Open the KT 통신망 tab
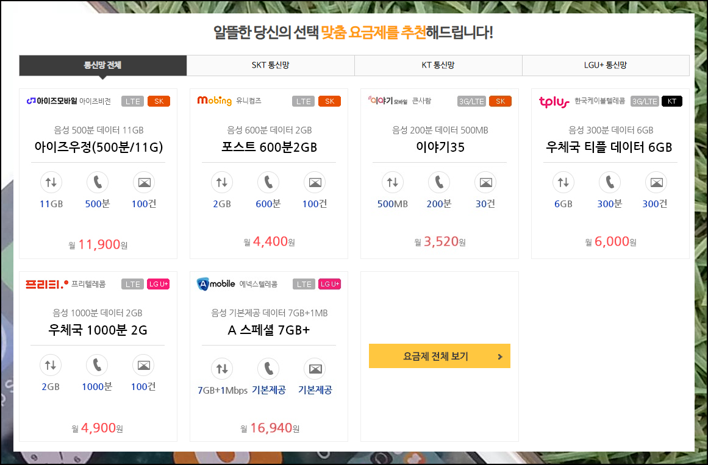The height and width of the screenshot is (465, 708). [x=438, y=65]
